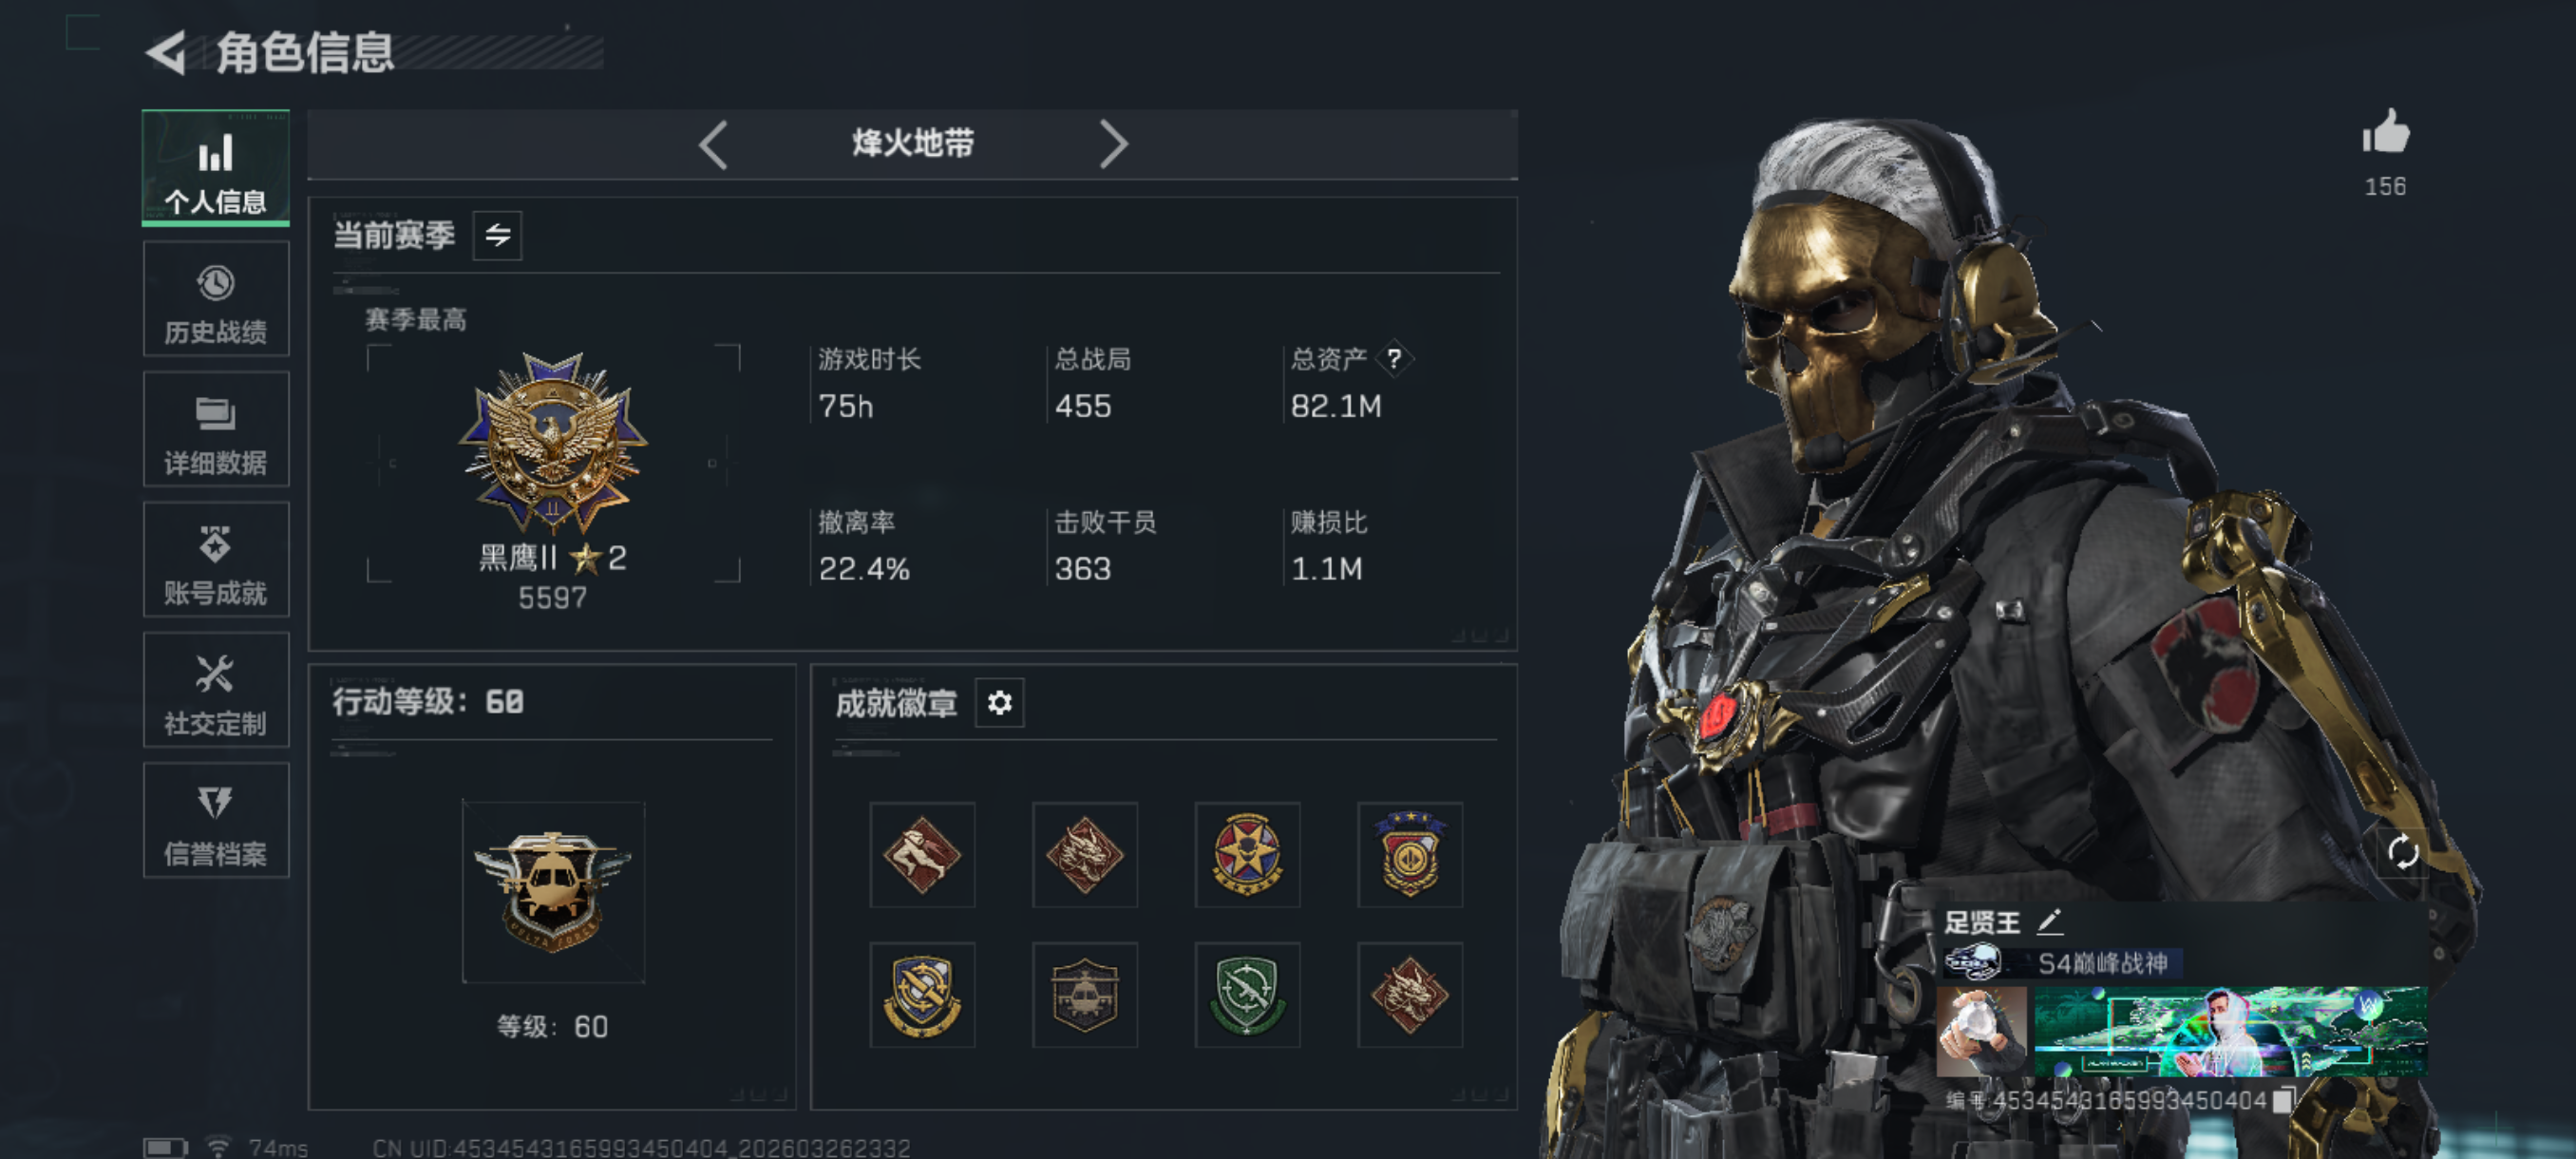Screen dimensions: 2576x1159
Task: Switch to next game mode with right chevron
Action: [x=1113, y=144]
